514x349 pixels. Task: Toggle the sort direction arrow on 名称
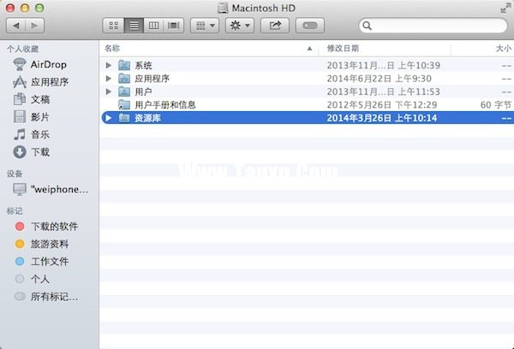click(309, 49)
